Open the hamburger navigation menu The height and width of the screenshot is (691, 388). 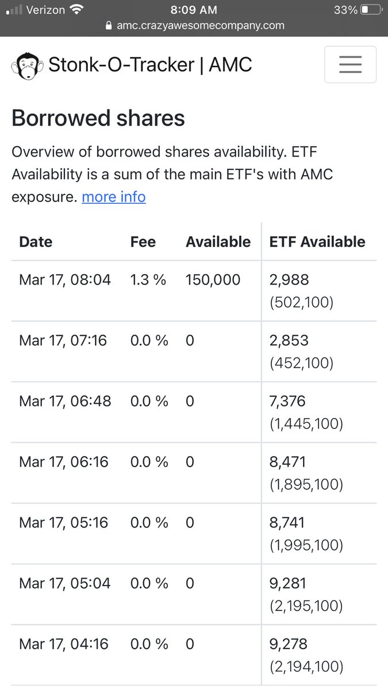coord(350,64)
